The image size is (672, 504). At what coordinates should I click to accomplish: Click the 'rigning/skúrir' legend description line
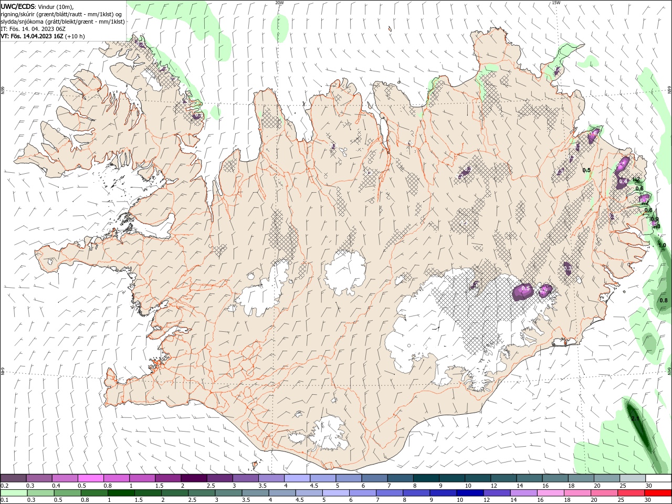tap(62, 14)
